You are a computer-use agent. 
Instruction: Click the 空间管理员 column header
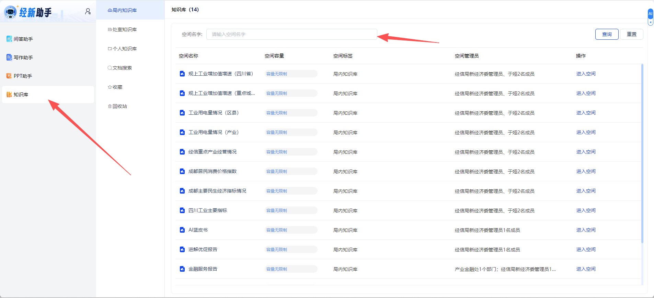point(467,56)
